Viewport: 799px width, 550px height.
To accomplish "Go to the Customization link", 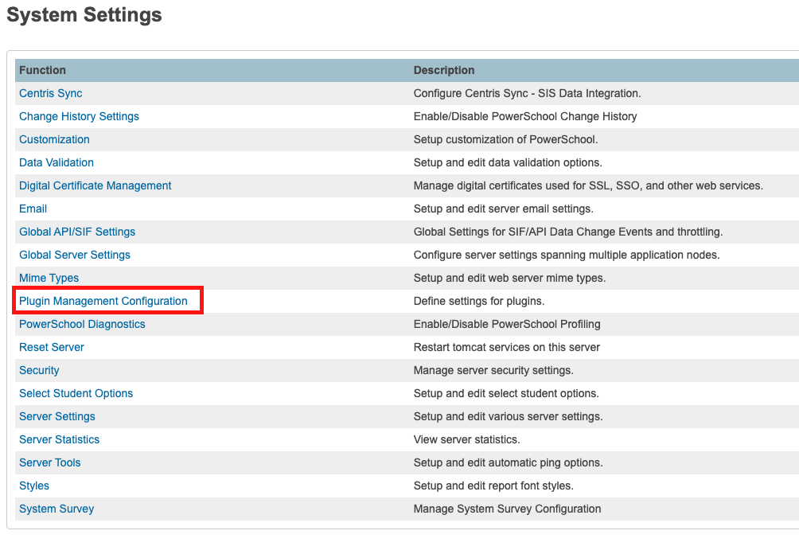I will click(54, 139).
